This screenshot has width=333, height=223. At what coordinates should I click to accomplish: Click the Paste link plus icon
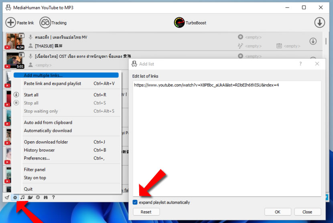pos(10,22)
